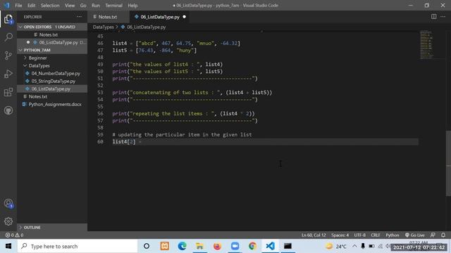Image resolution: width=451 pixels, height=253 pixels.
Task: Open Cortana circle on taskbar
Action: coord(147,246)
